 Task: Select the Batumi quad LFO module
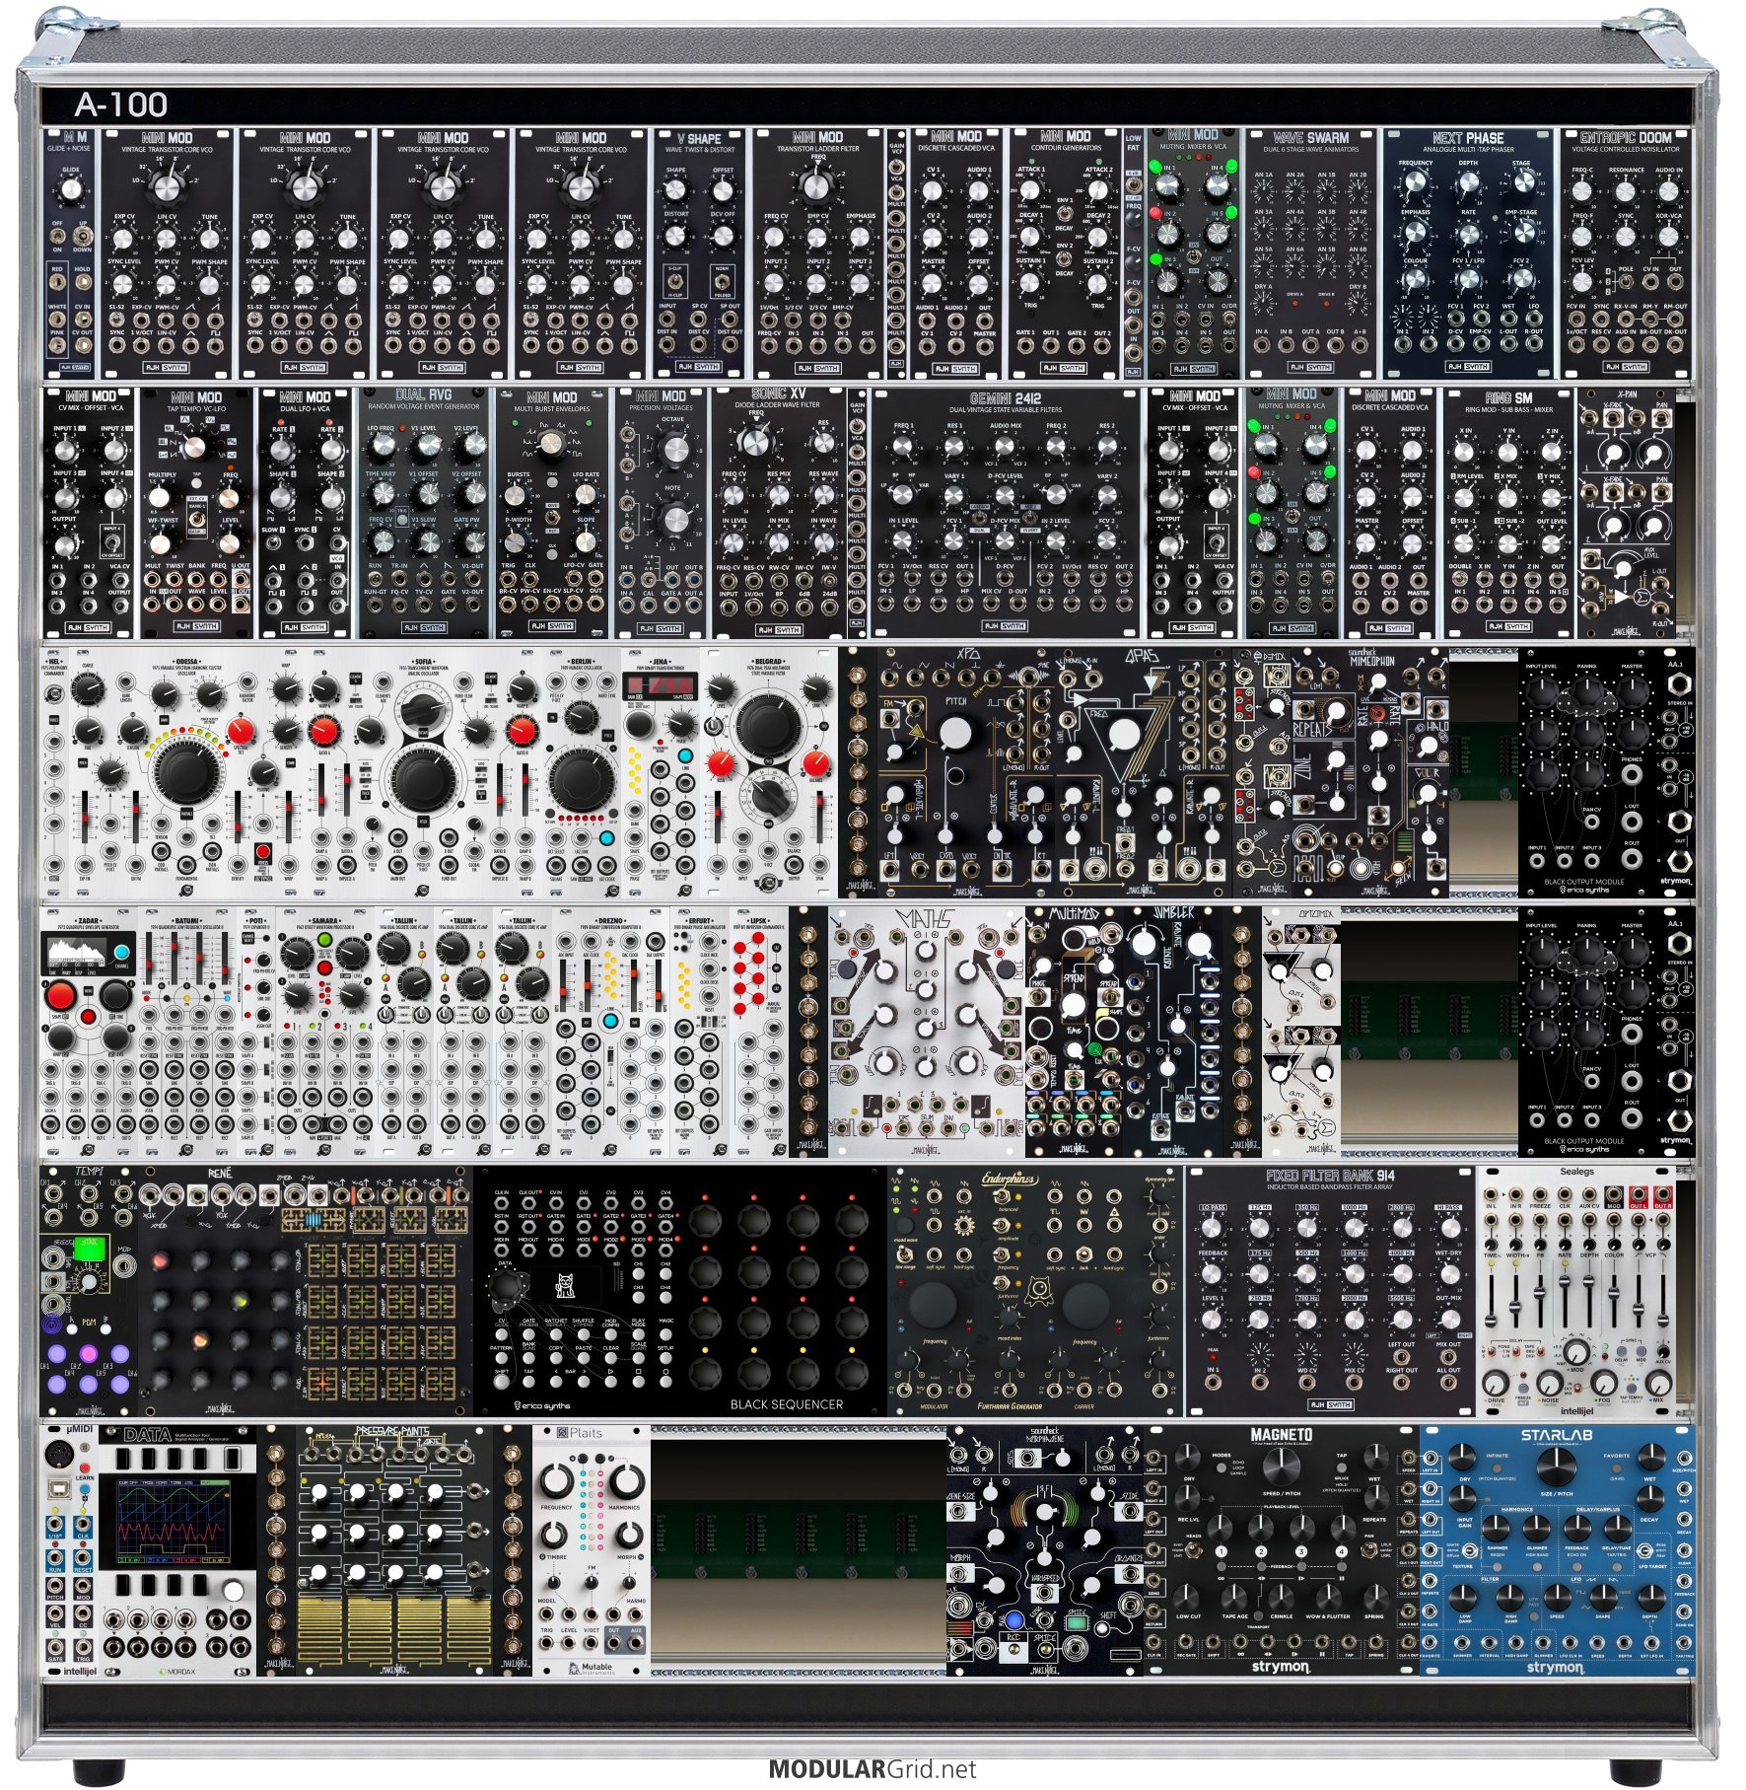(x=187, y=1032)
